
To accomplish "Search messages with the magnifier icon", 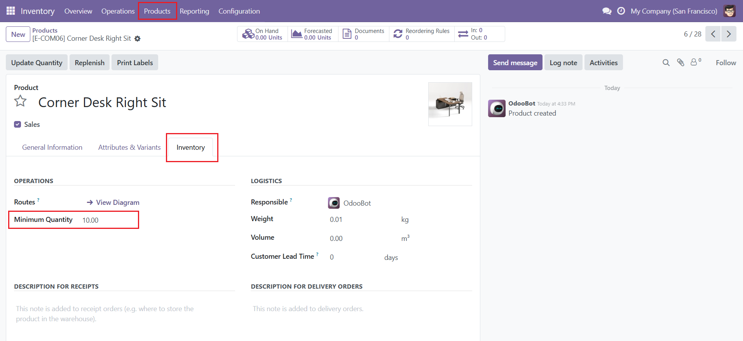I will (x=666, y=62).
